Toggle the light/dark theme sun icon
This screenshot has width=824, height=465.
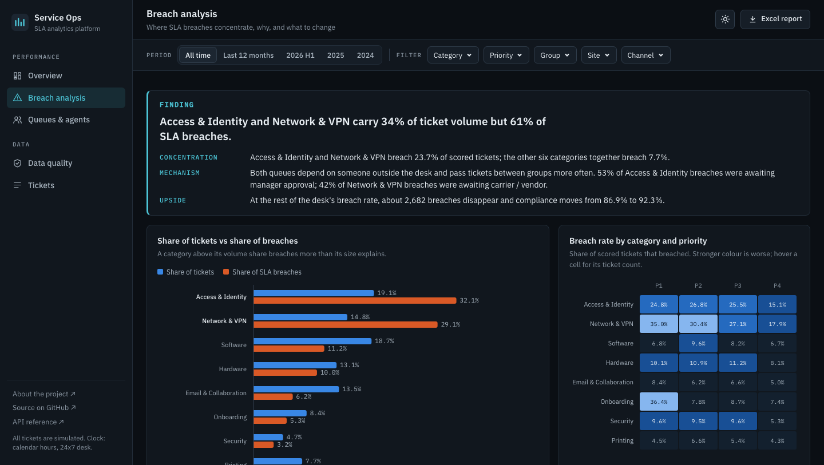[725, 19]
